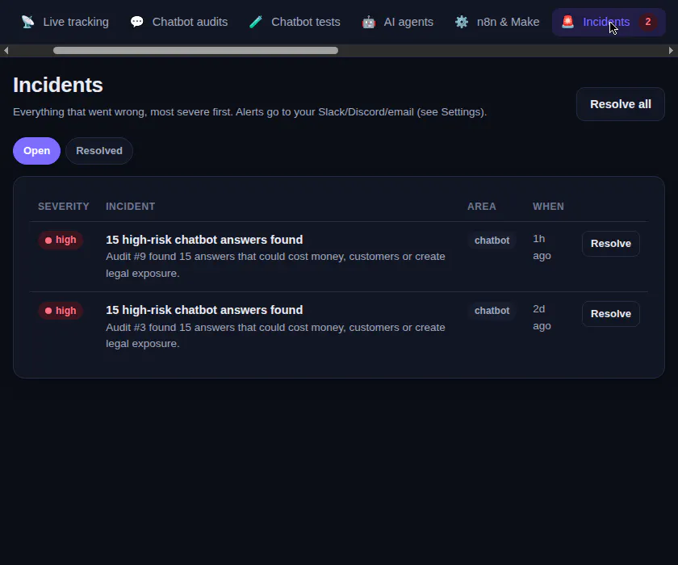Click the right arrow of the tab scrollbar
Screen dimensions: 678x565
tap(671, 51)
